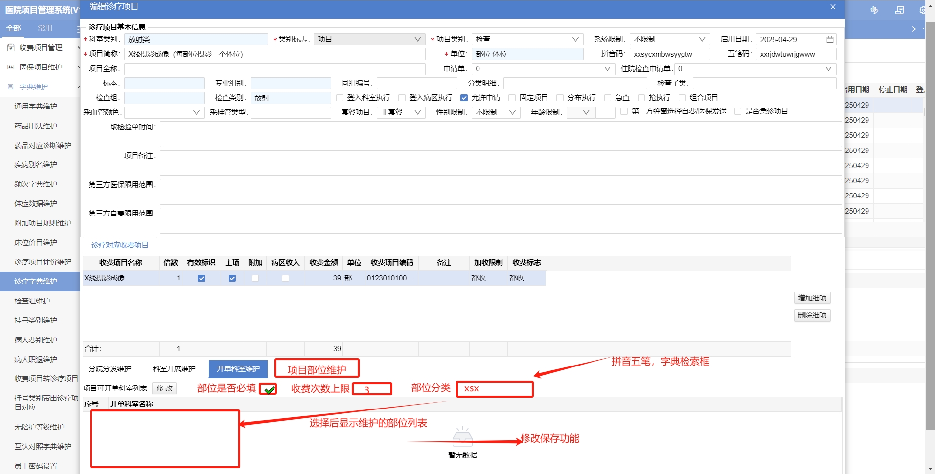Click the 收费项目名称 column header
The width and height of the screenshot is (935, 474).
[121, 263]
